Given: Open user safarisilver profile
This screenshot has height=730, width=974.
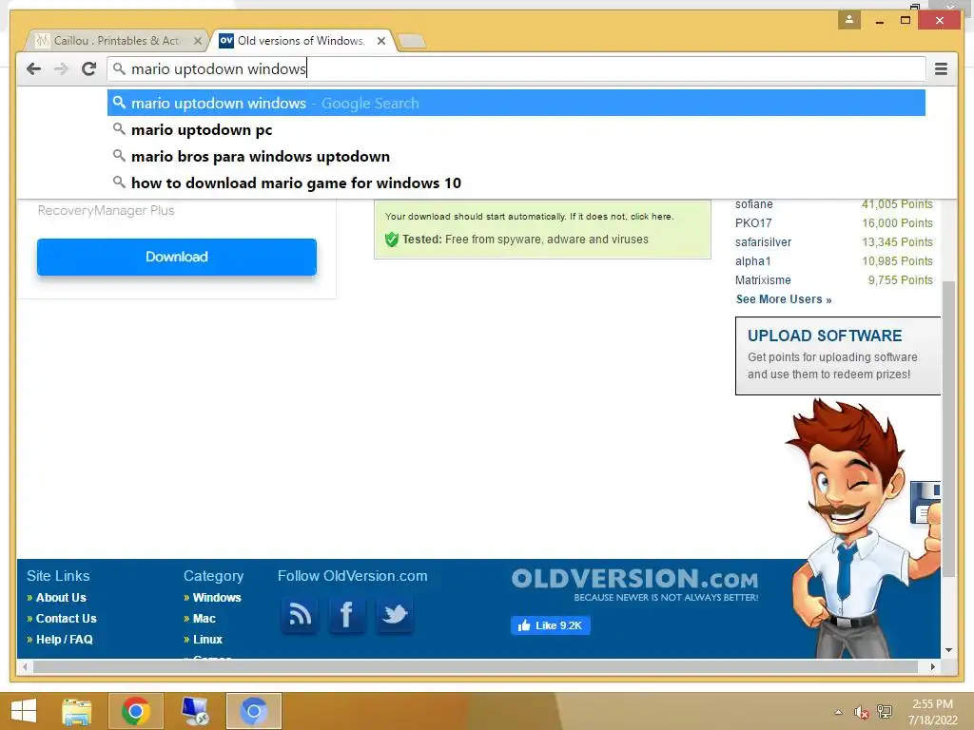Looking at the screenshot, I should point(764,242).
